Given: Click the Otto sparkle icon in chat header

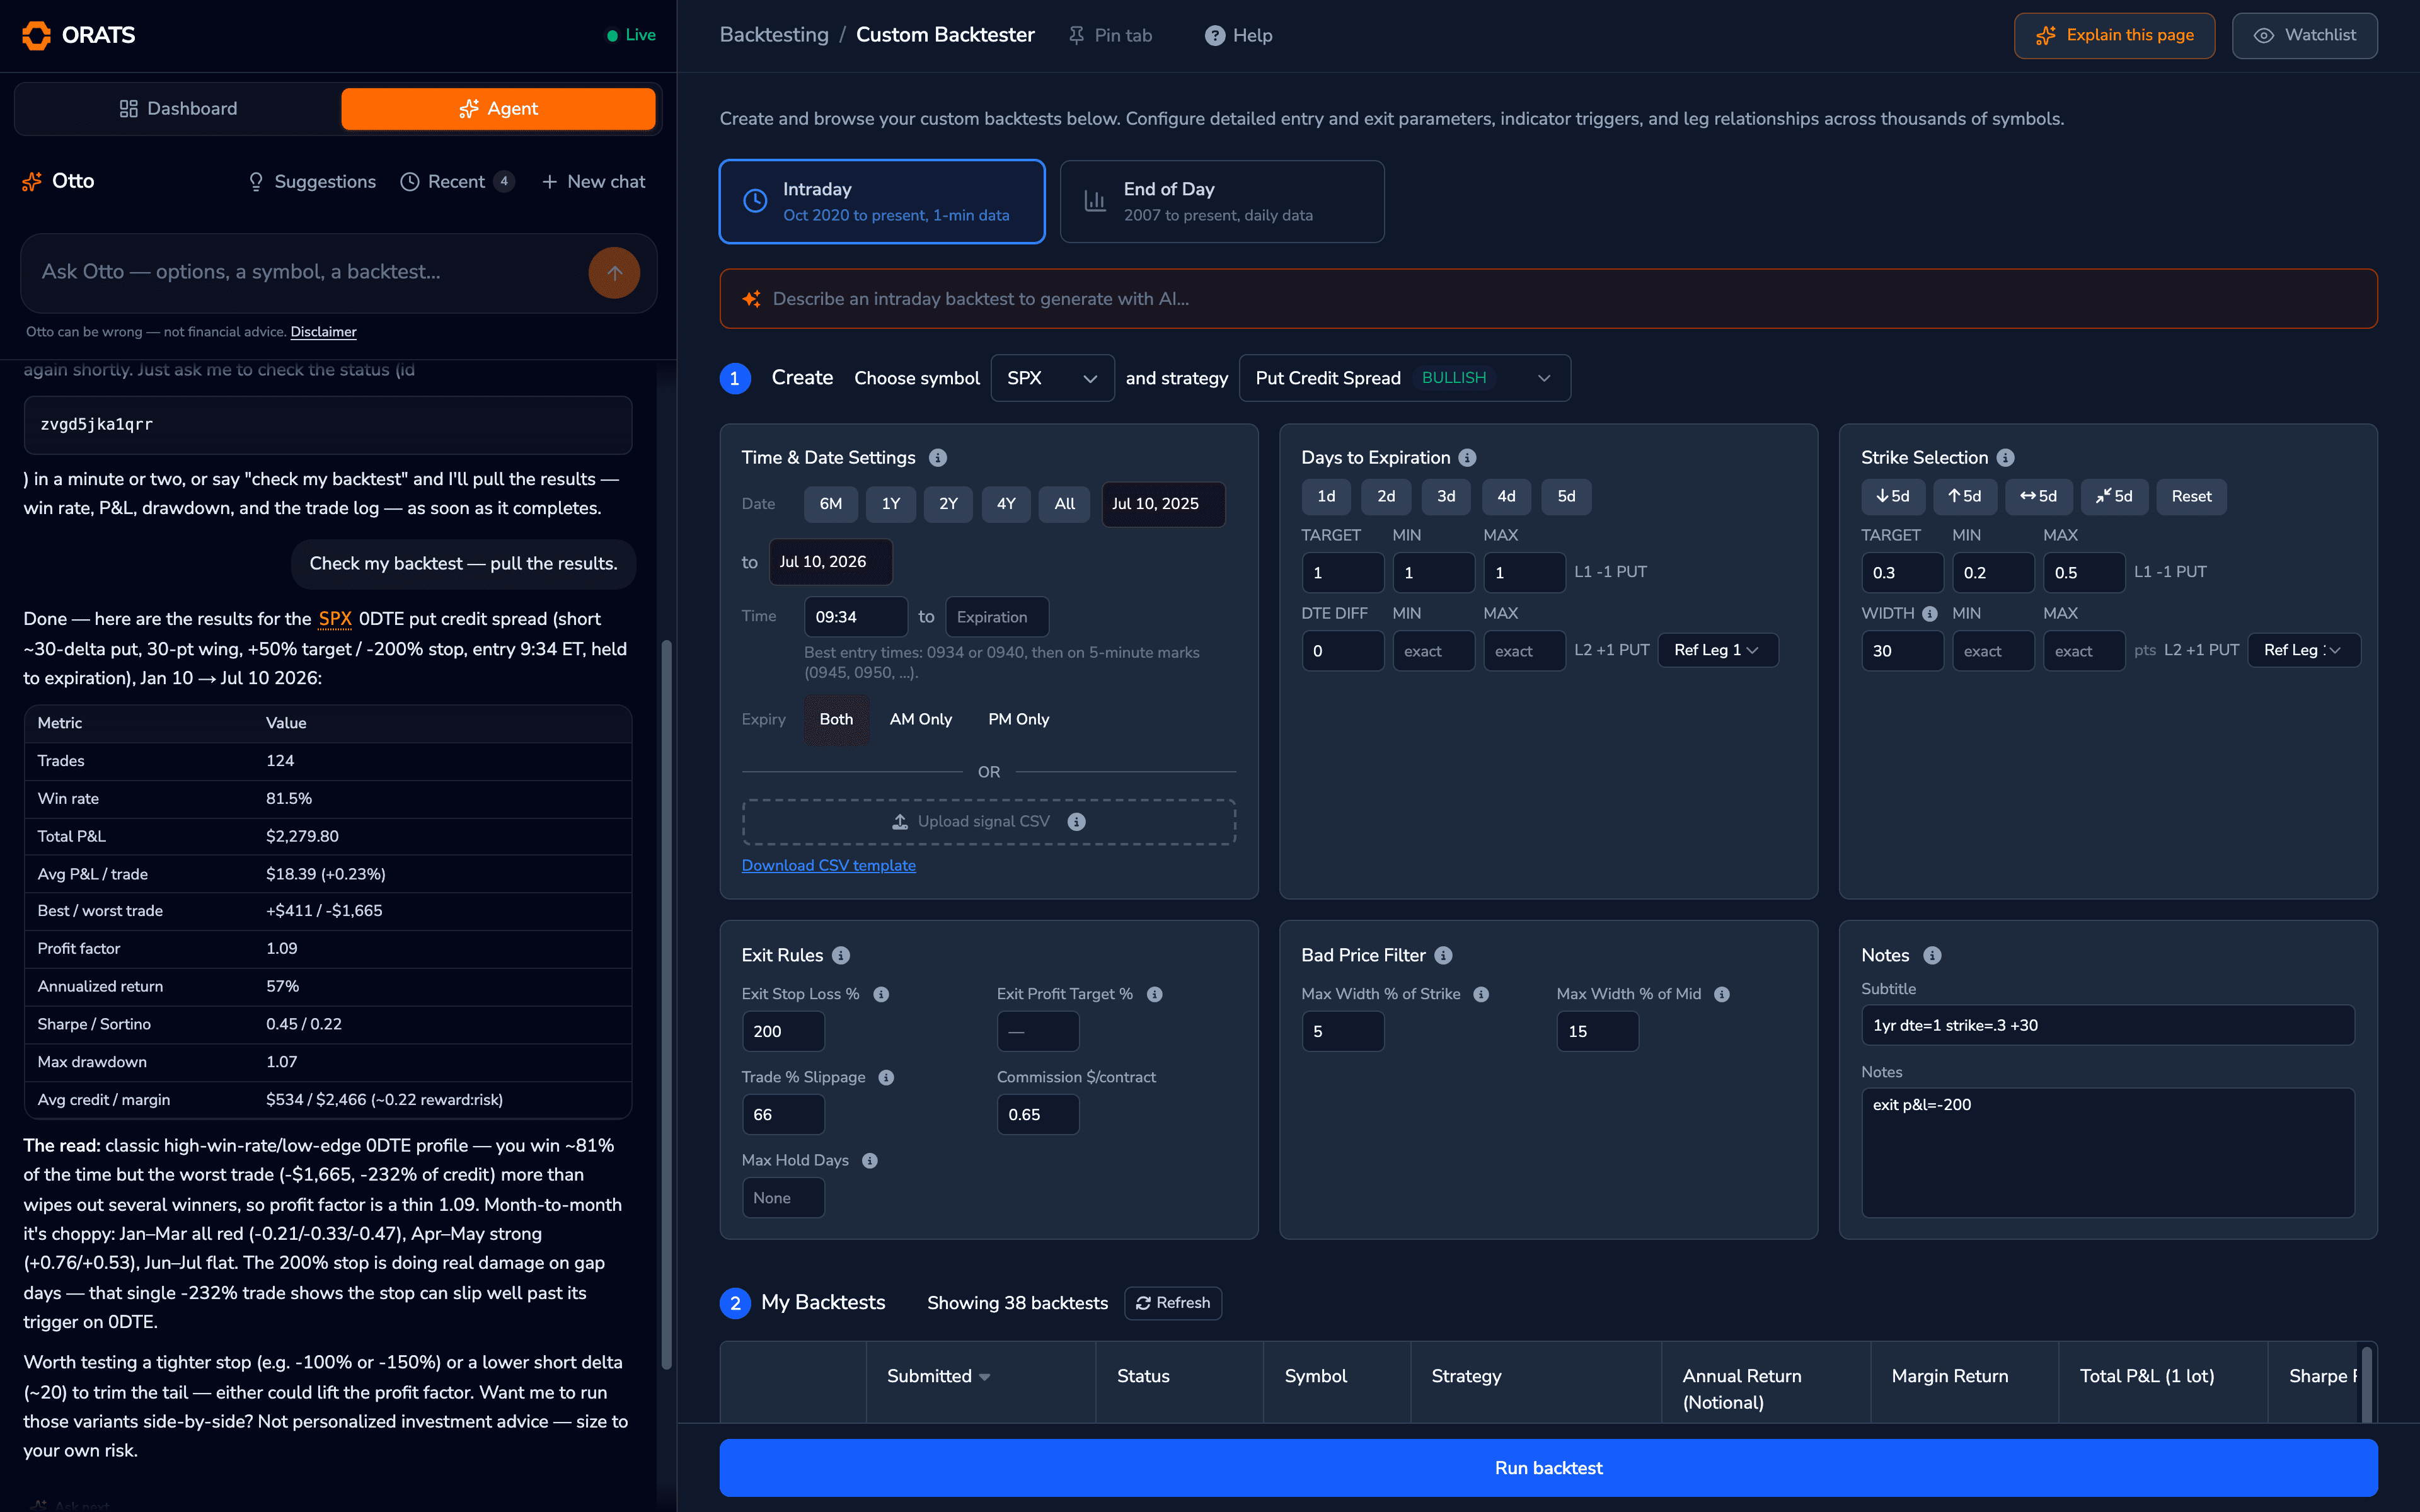Looking at the screenshot, I should click(32, 181).
